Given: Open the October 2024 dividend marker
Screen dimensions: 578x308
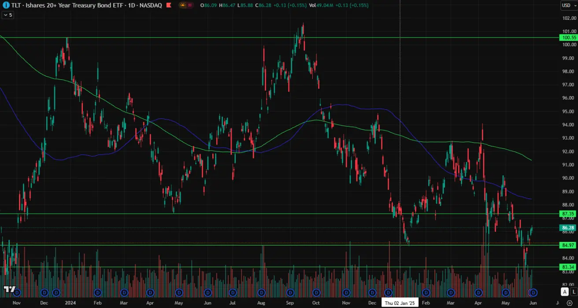Looking at the screenshot, I should pos(316,292).
